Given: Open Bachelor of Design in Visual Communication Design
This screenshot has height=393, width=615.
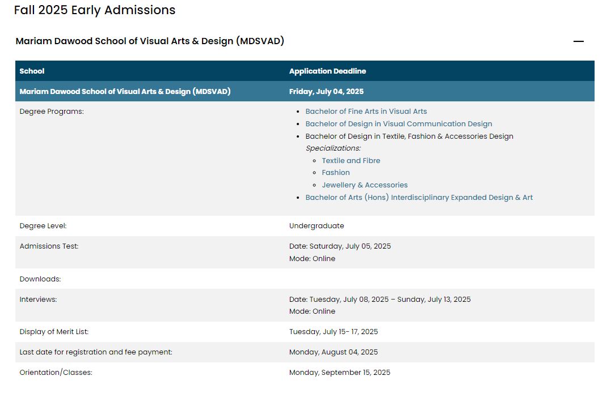Looking at the screenshot, I should [x=398, y=123].
